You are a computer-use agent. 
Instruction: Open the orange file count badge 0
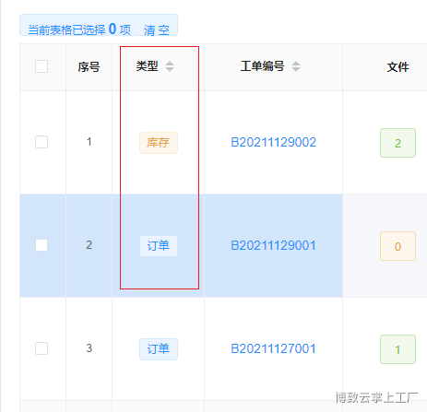pos(397,246)
